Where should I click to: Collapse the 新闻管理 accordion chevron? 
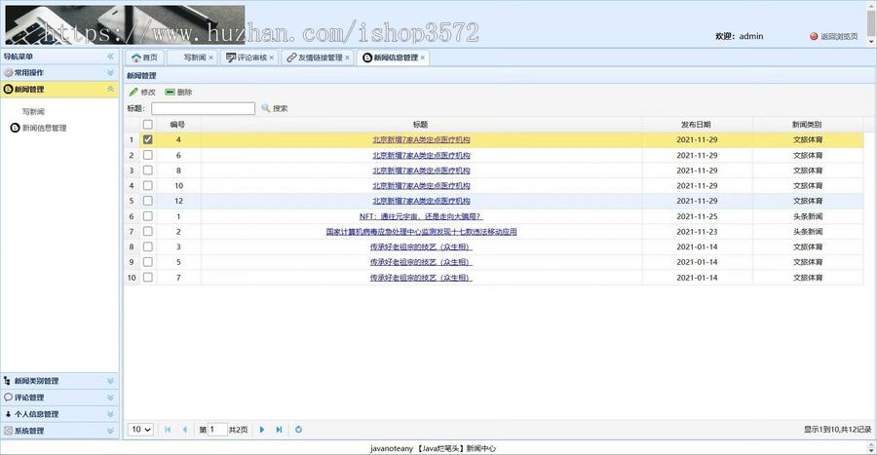[110, 89]
